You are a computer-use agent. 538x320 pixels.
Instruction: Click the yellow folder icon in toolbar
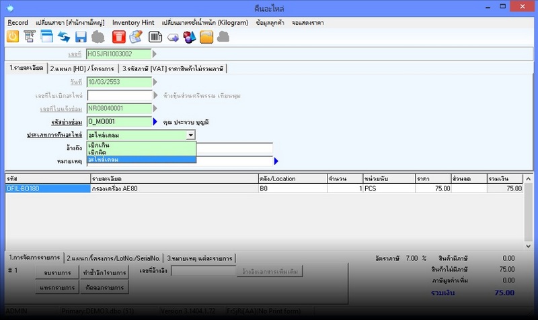pyautogui.click(x=207, y=36)
